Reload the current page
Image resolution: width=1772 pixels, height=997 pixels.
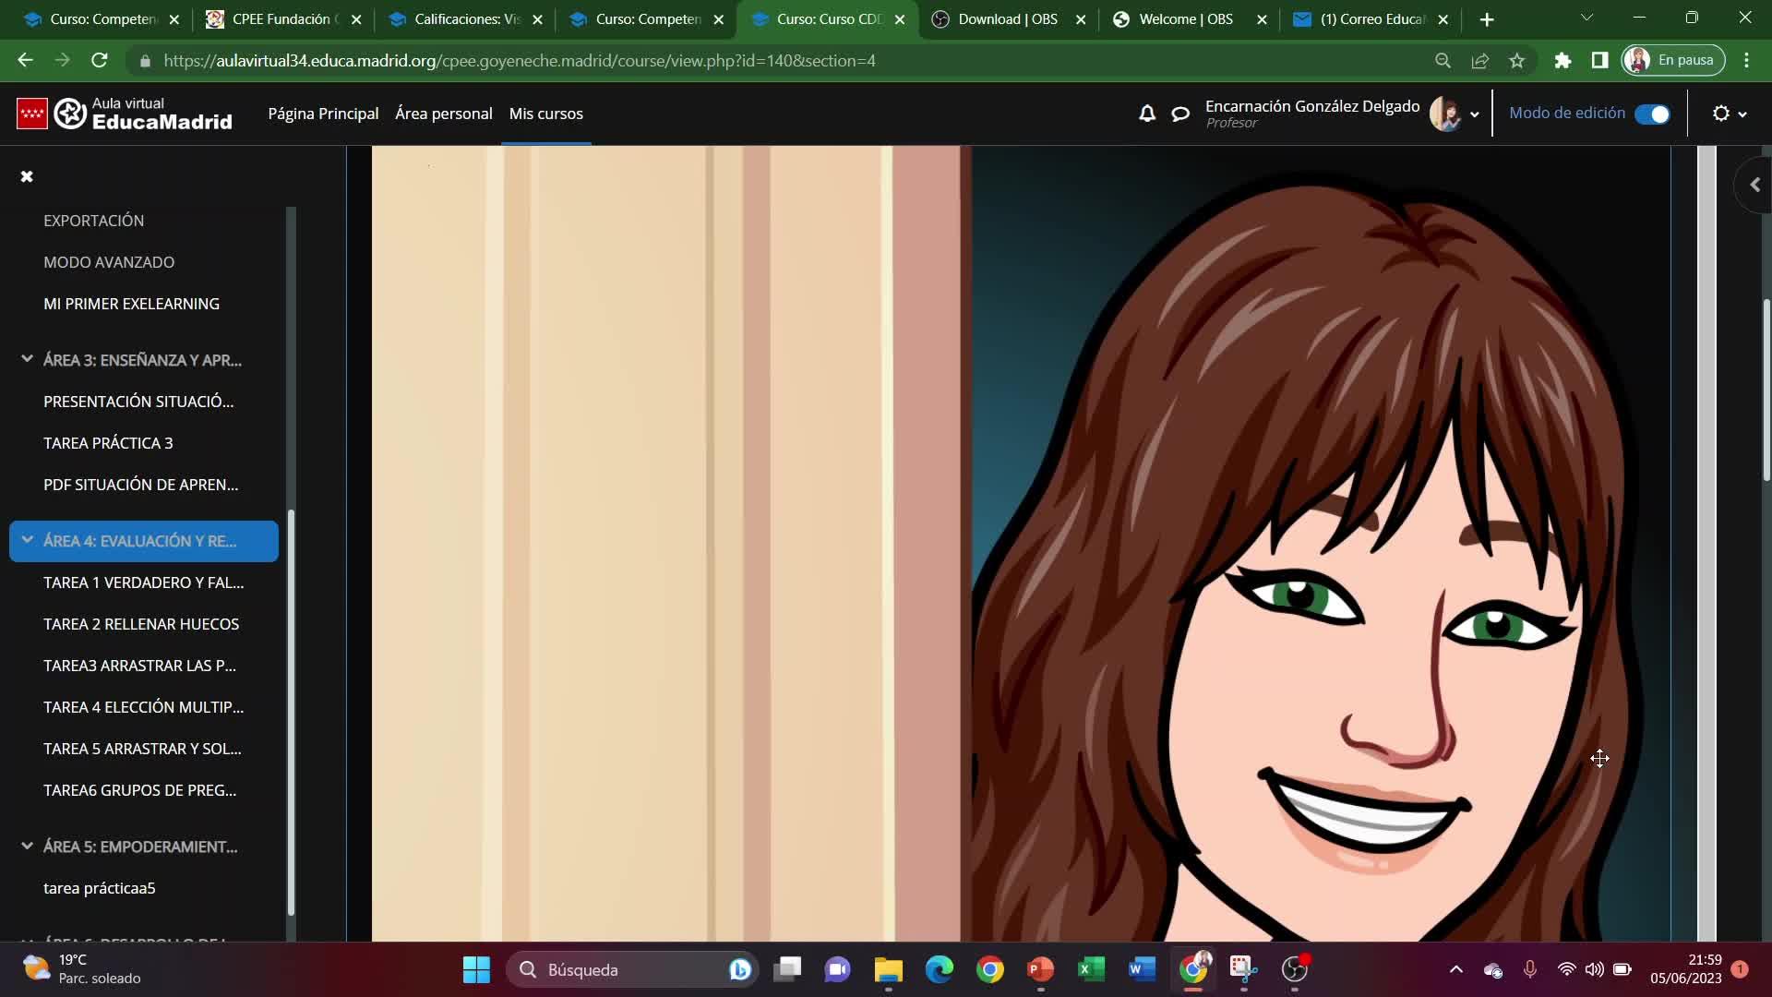click(x=100, y=61)
